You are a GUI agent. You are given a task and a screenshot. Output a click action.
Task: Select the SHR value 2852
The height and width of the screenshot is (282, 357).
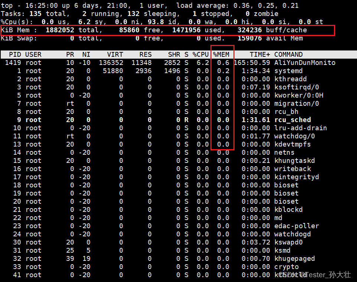[x=172, y=63]
